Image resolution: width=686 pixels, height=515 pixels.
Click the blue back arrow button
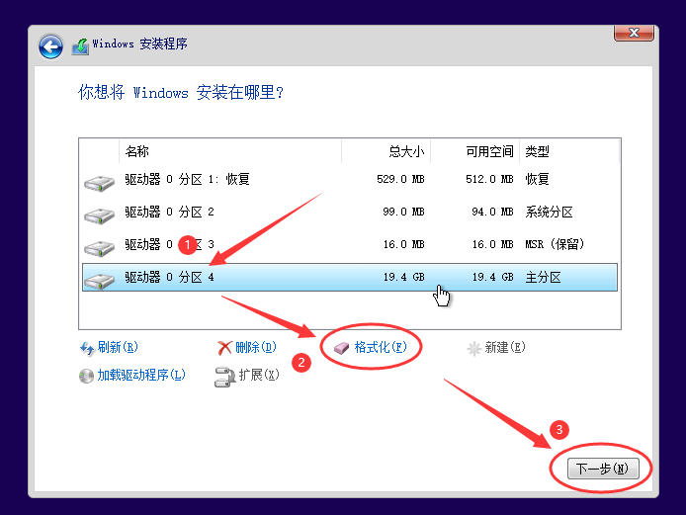pyautogui.click(x=50, y=46)
